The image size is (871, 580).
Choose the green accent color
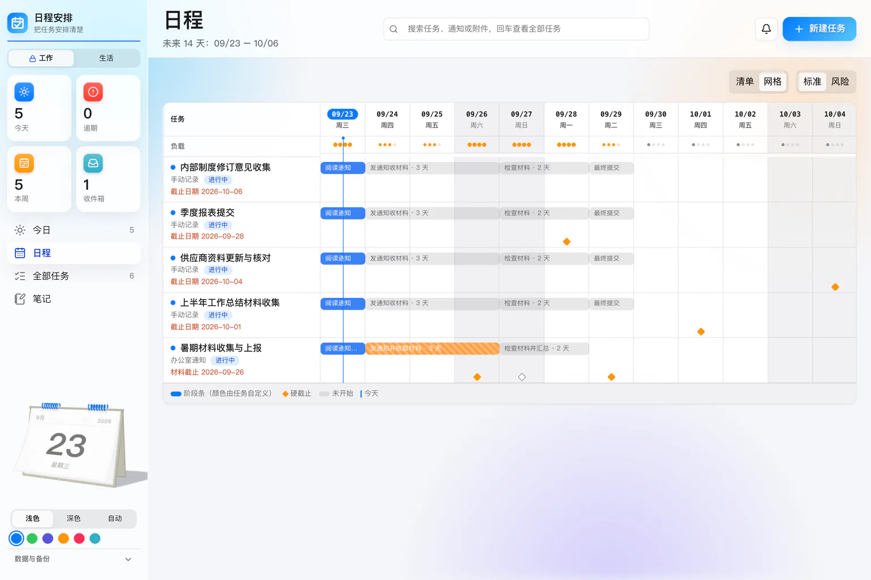[32, 539]
